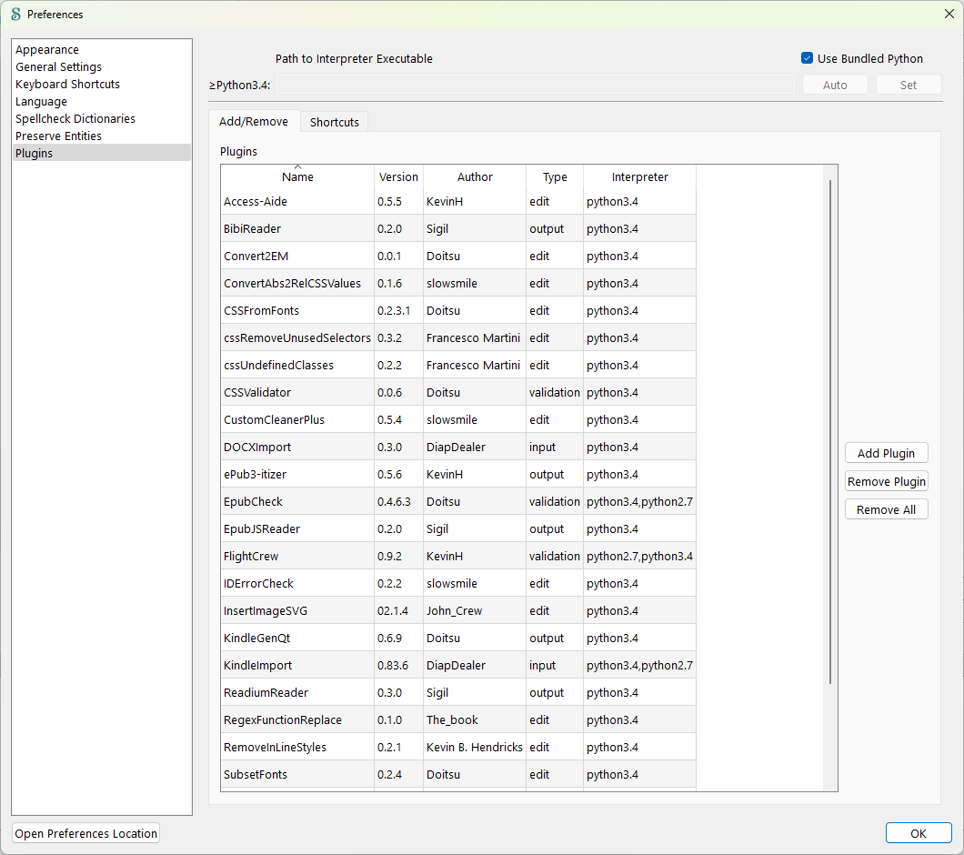The height and width of the screenshot is (855, 964).
Task: Select the FlightCrew plugin row
Action: click(x=458, y=556)
